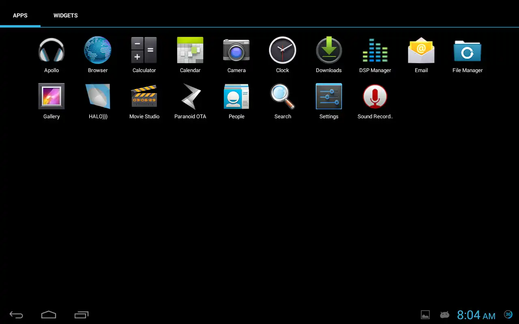Viewport: 519px width, 324px height.
Task: Open the Search app
Action: tap(283, 101)
